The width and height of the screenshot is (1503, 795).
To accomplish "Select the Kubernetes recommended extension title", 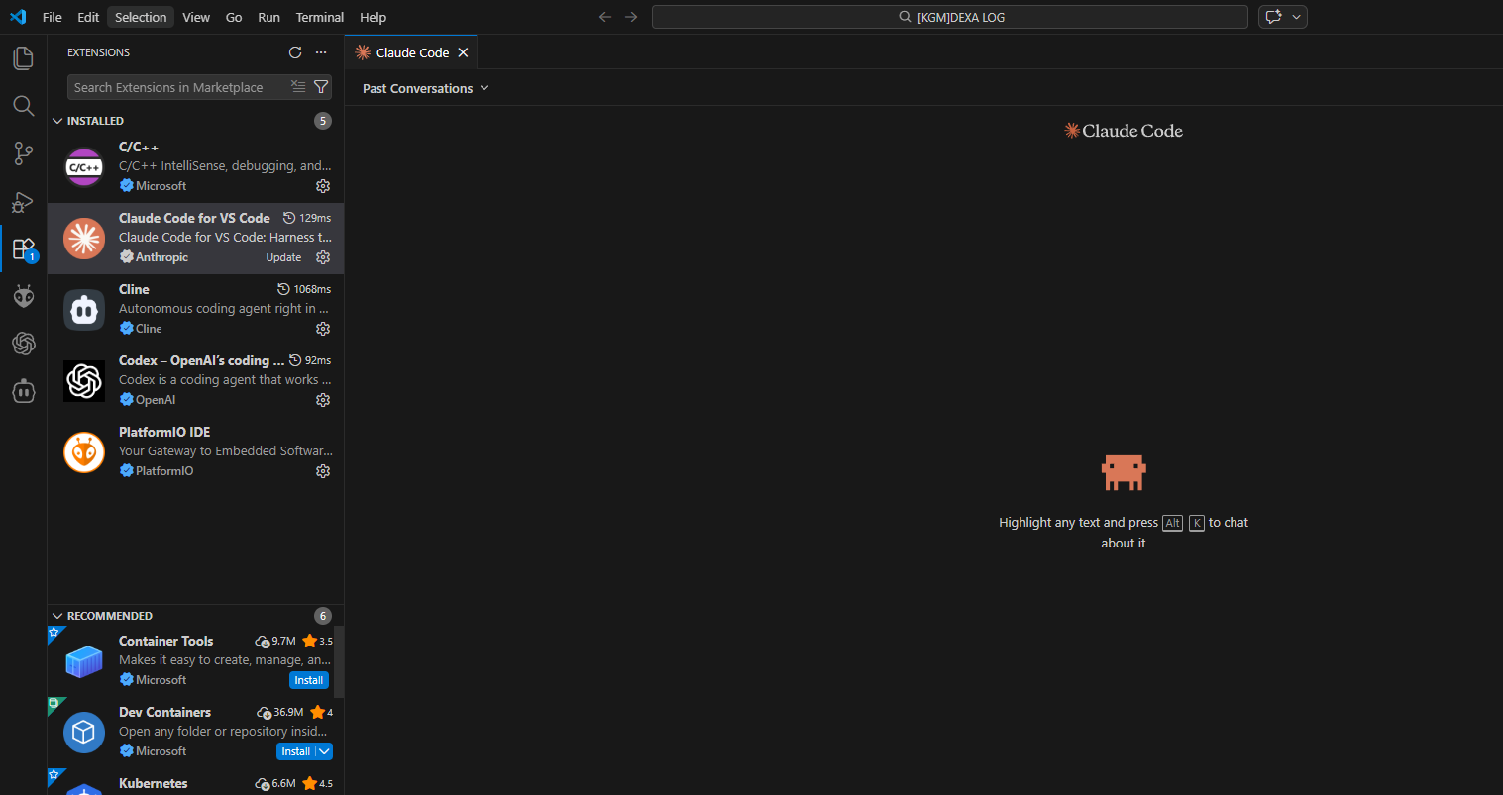I will pyautogui.click(x=153, y=783).
